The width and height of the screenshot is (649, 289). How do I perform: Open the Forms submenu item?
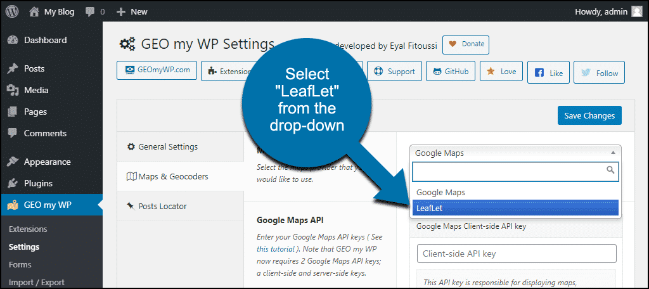20,264
